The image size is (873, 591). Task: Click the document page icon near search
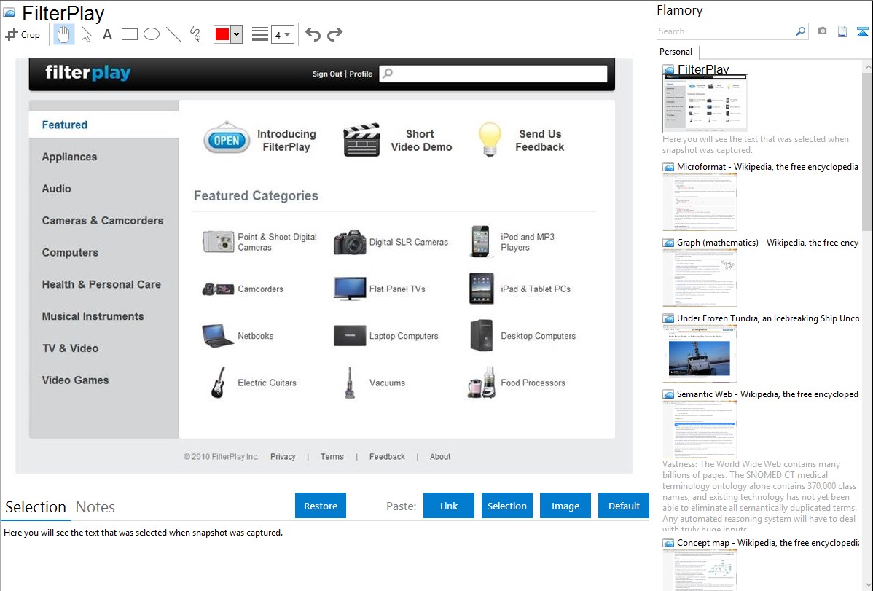pyautogui.click(x=842, y=31)
